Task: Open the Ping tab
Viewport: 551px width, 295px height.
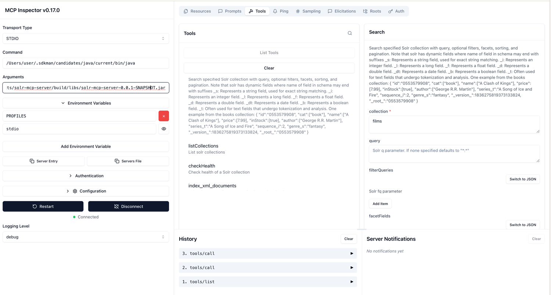Action: [x=281, y=11]
